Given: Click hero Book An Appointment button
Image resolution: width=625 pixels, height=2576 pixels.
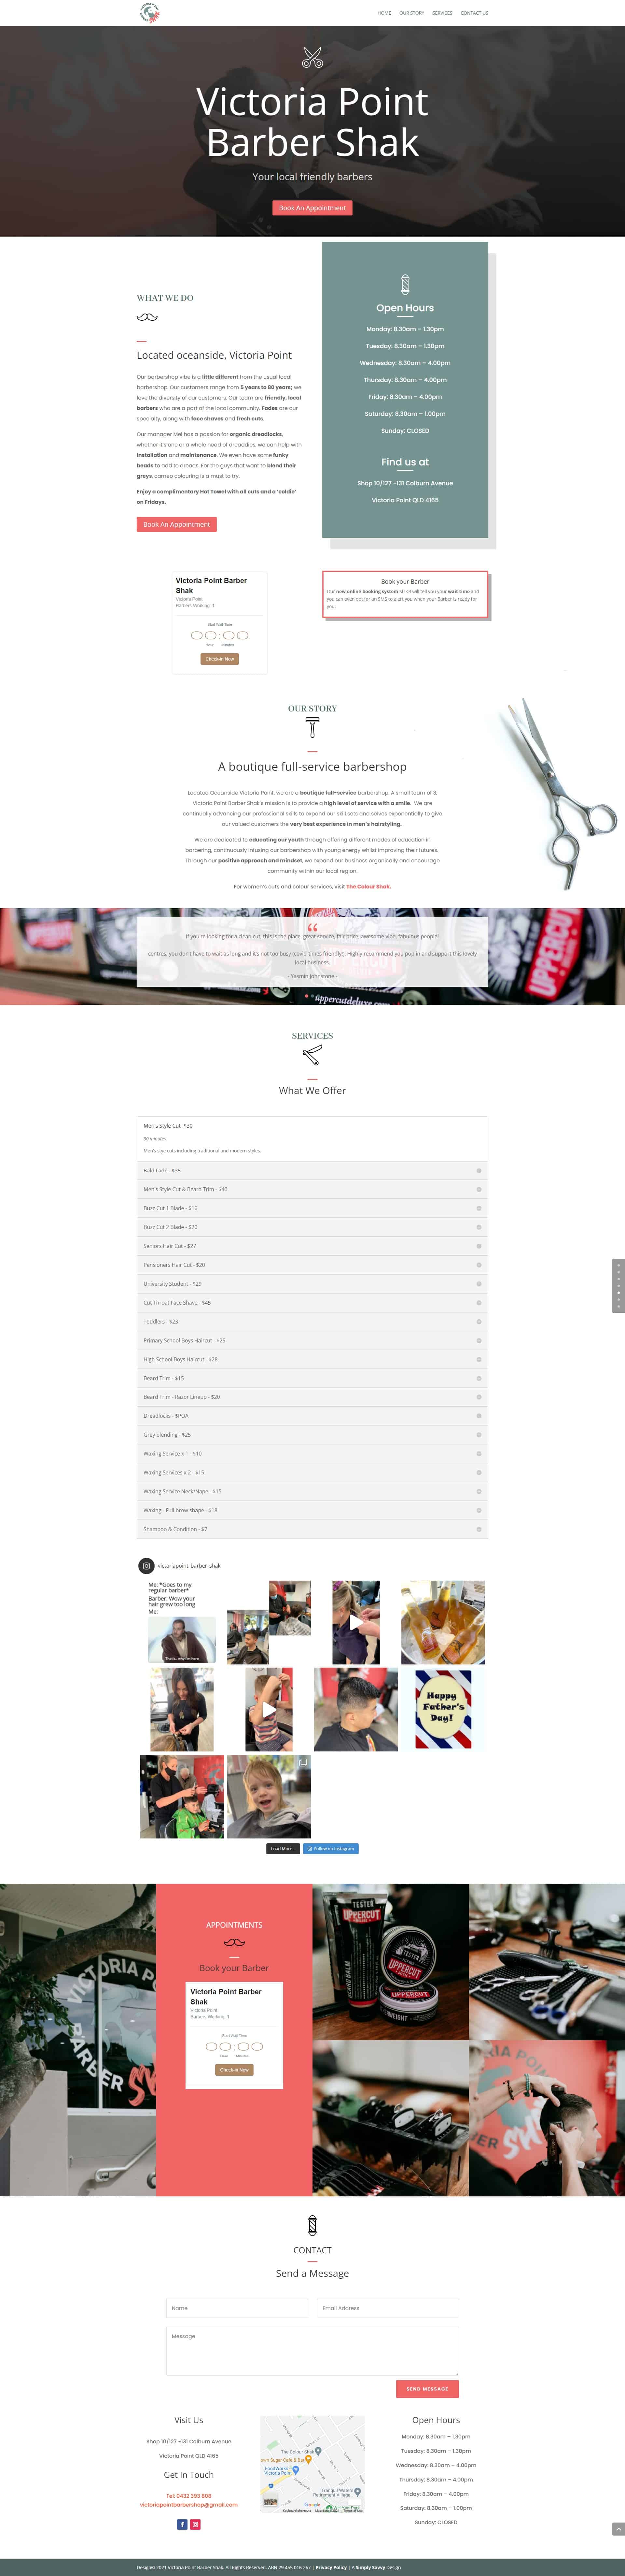Looking at the screenshot, I should click(x=312, y=208).
